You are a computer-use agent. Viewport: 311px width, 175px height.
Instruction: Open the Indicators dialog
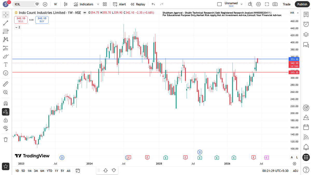click(83, 4)
